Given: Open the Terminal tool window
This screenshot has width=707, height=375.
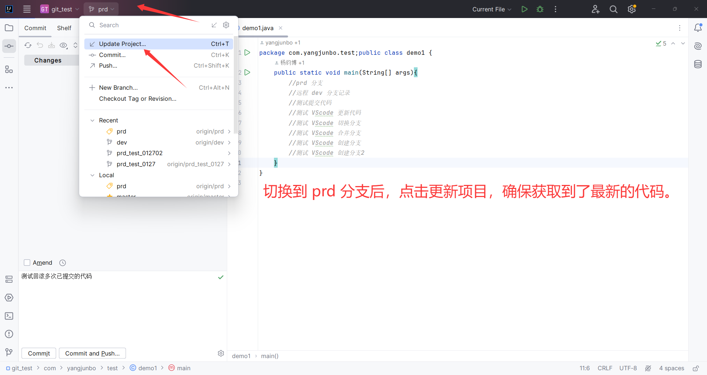Looking at the screenshot, I should point(9,316).
